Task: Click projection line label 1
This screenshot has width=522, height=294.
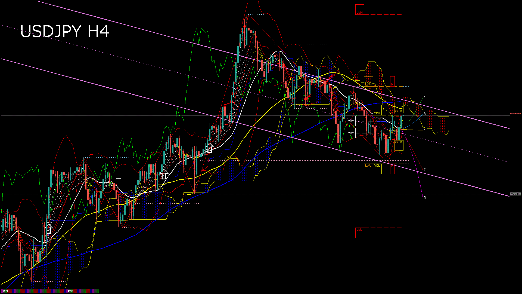Action: tap(425, 130)
